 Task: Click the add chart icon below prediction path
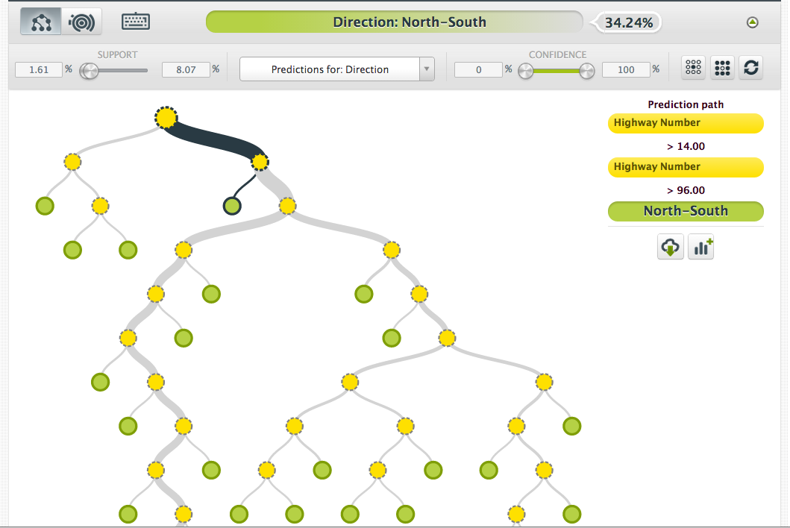pos(700,246)
